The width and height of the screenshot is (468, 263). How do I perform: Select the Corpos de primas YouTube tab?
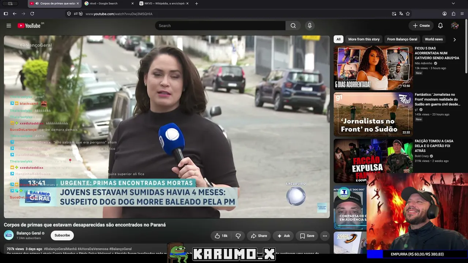54,4
